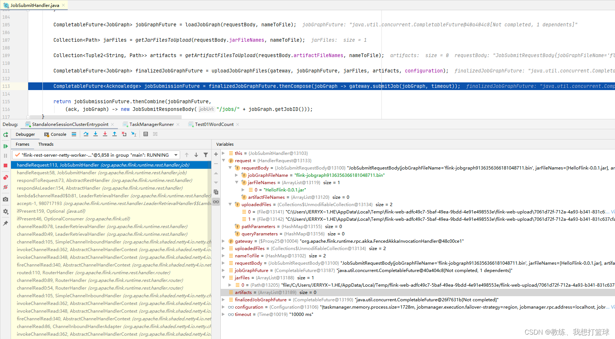Resume program execution
615x339 pixels.
coord(5,146)
